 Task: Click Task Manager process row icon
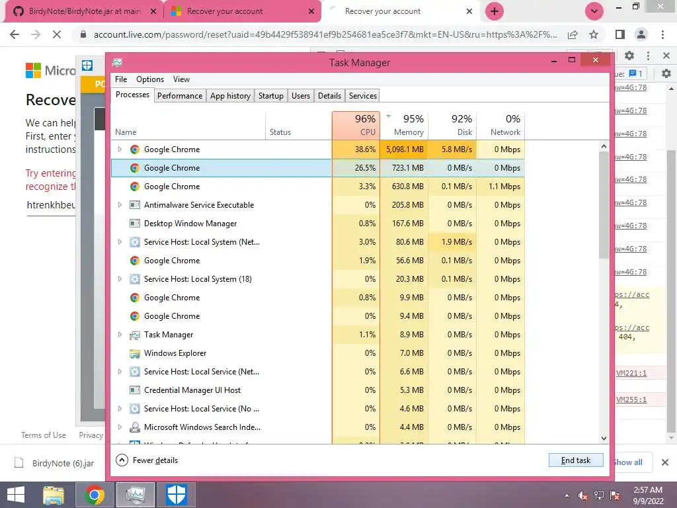(135, 334)
